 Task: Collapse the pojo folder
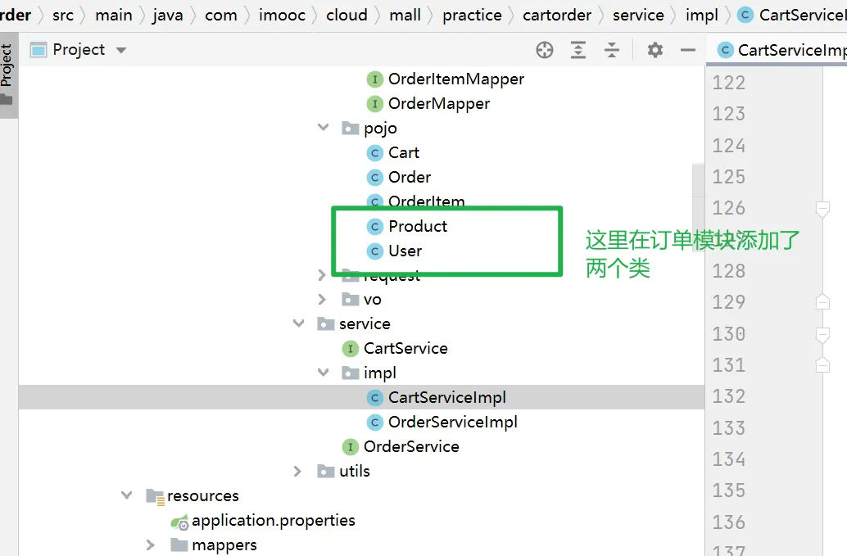click(323, 128)
